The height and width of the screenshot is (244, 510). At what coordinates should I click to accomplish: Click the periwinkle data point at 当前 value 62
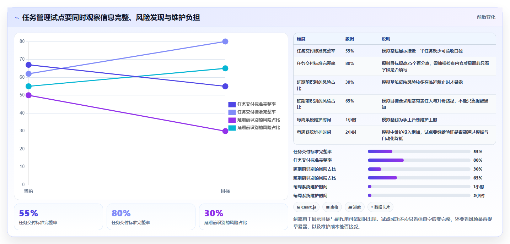pyautogui.click(x=28, y=74)
